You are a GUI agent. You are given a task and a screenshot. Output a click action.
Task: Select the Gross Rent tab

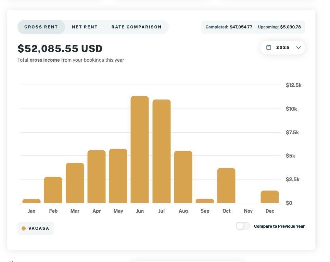(41, 27)
